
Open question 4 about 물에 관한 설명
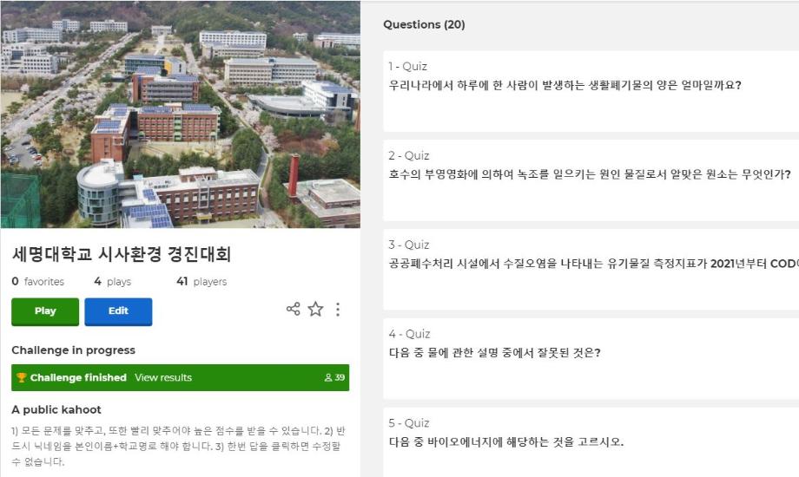click(x=591, y=358)
